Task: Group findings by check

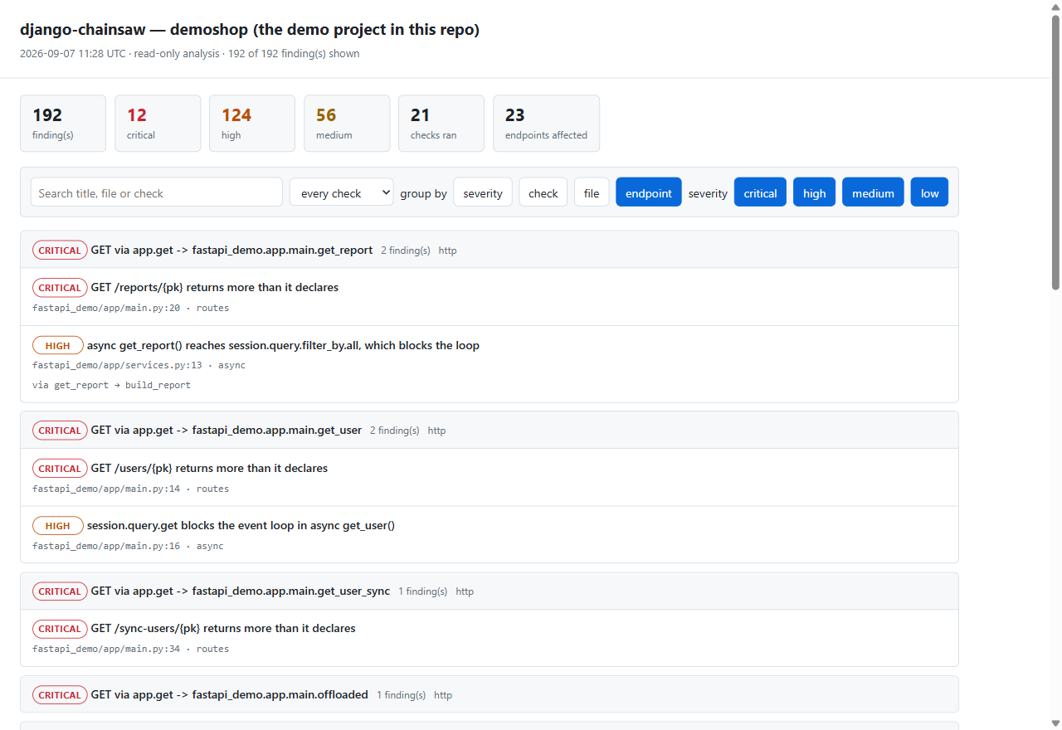Action: [543, 192]
